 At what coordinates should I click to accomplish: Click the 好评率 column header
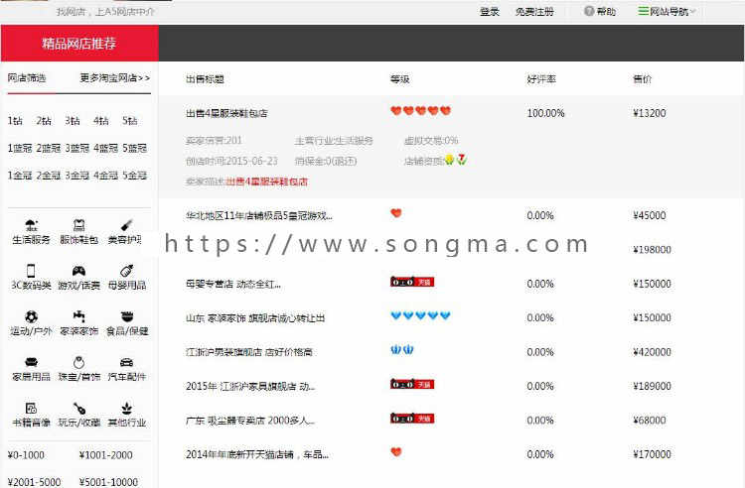(541, 79)
